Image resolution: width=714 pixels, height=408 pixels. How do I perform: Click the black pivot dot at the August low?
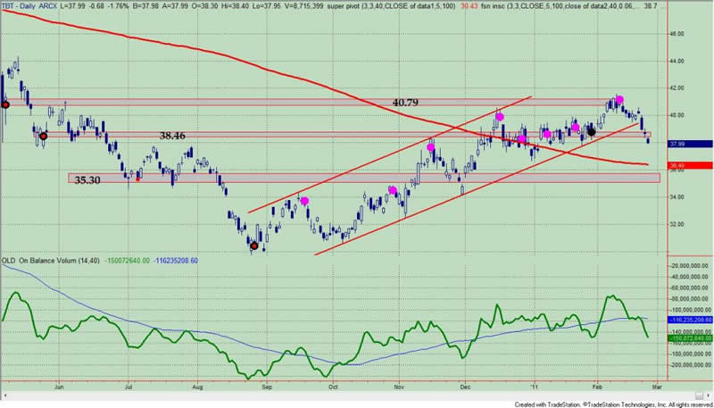click(254, 246)
